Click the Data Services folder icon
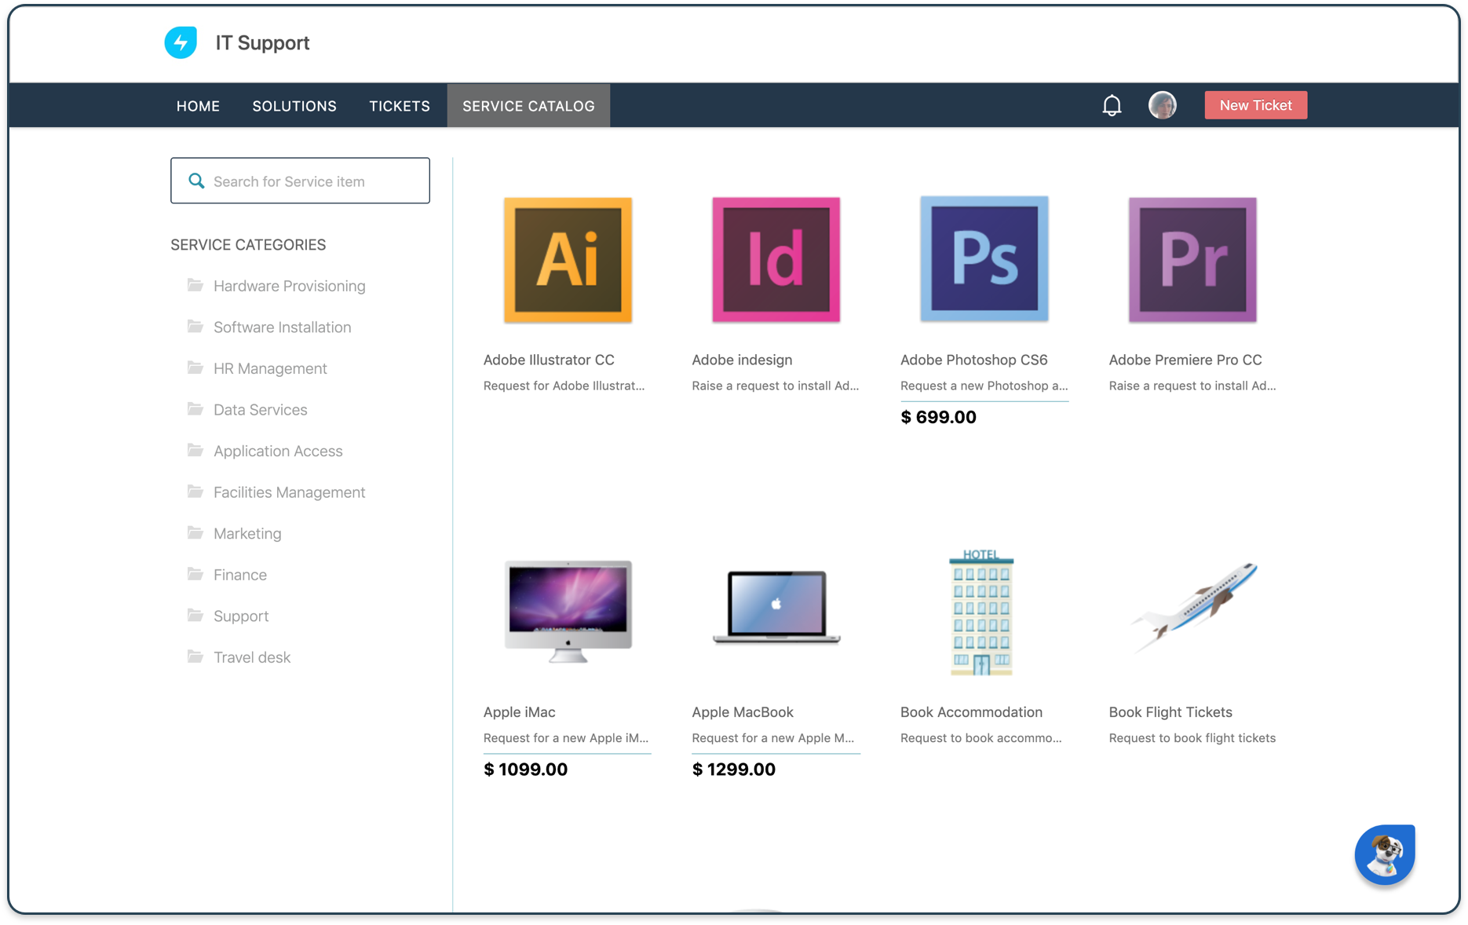The width and height of the screenshot is (1468, 925). point(195,409)
